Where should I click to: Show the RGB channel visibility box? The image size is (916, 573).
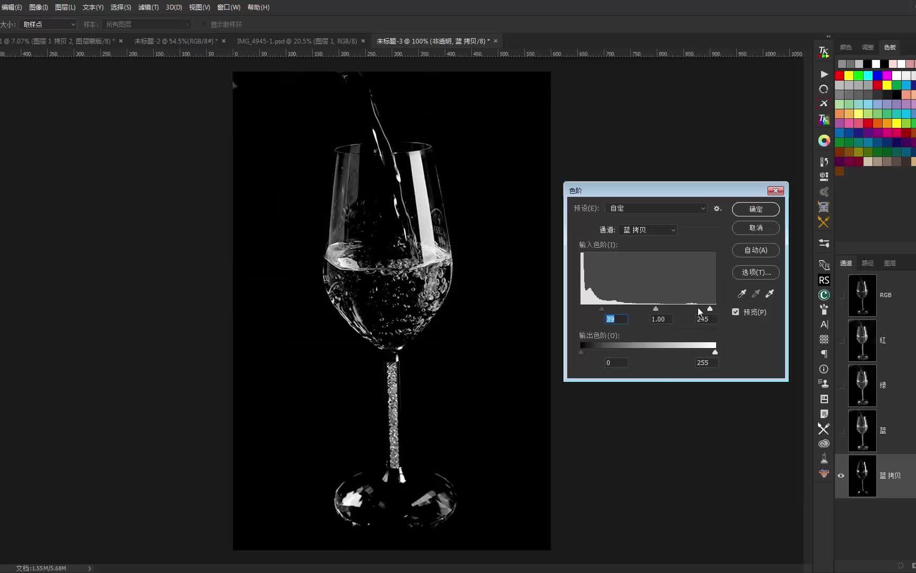[841, 295]
